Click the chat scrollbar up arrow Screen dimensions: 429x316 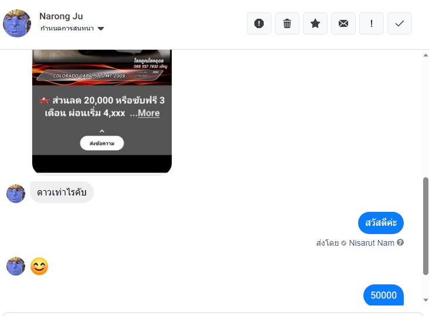click(x=425, y=55)
